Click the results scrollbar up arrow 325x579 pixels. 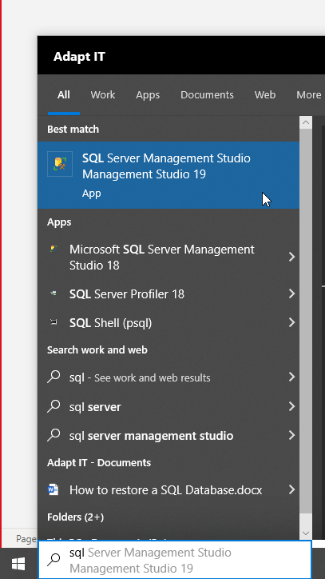point(306,122)
